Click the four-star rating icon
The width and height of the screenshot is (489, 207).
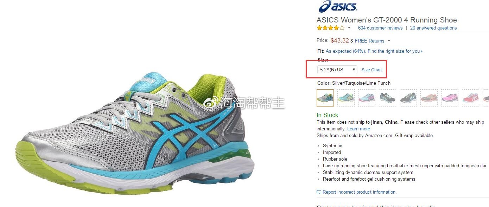click(x=330, y=28)
